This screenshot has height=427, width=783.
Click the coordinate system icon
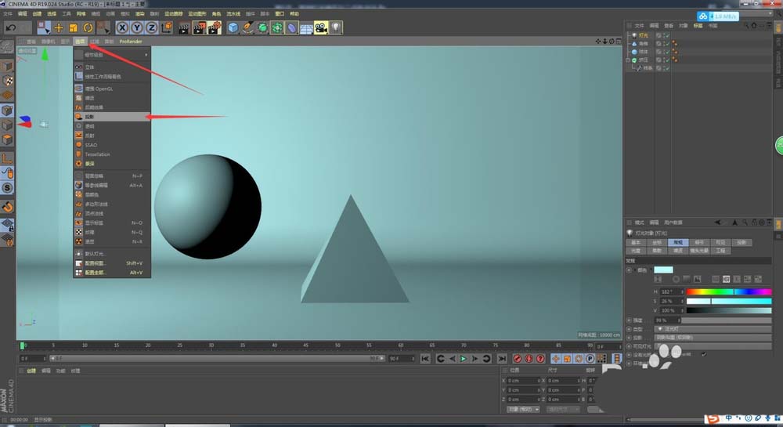pyautogui.click(x=167, y=27)
